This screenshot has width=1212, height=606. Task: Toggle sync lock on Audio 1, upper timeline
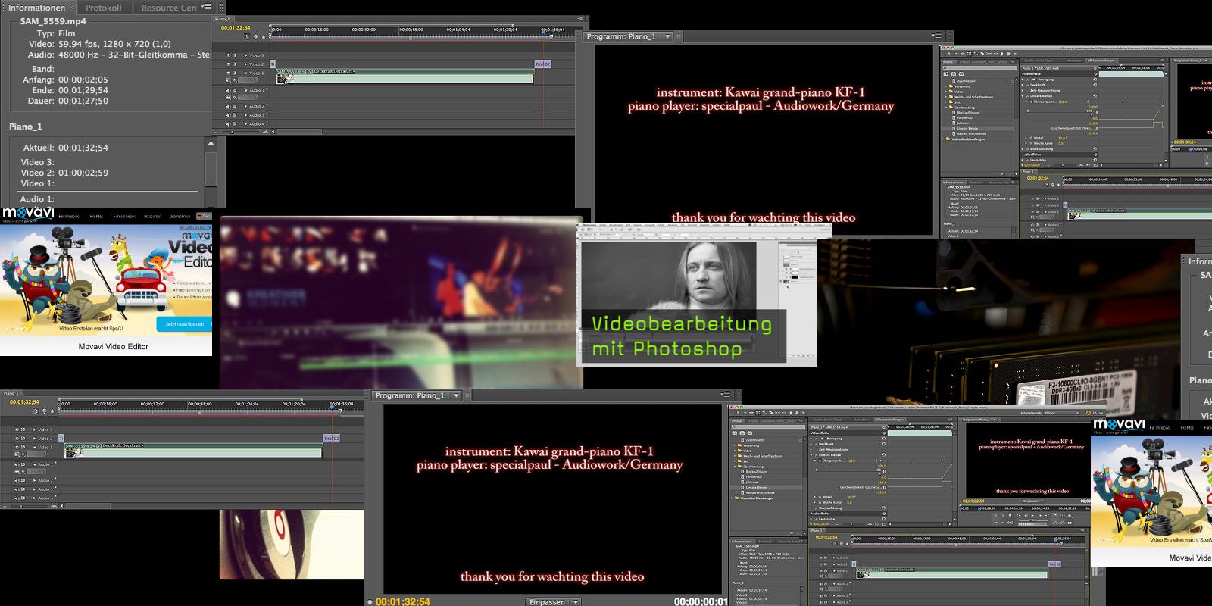[x=234, y=90]
